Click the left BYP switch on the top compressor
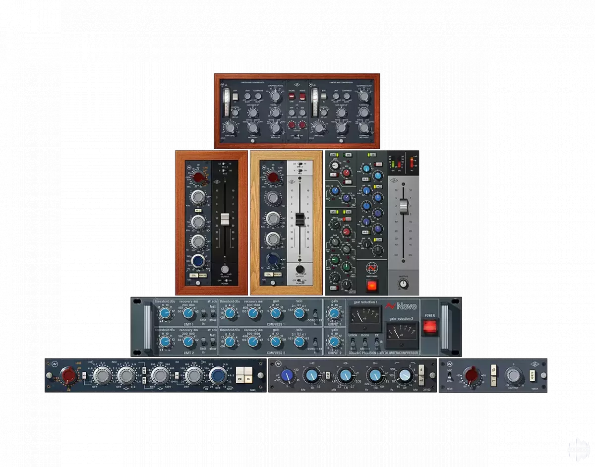595x467 pixels. point(235,96)
